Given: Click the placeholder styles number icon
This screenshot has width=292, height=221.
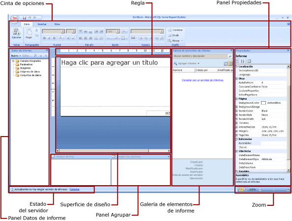Looking at the screenshot, I should [x=134, y=38].
